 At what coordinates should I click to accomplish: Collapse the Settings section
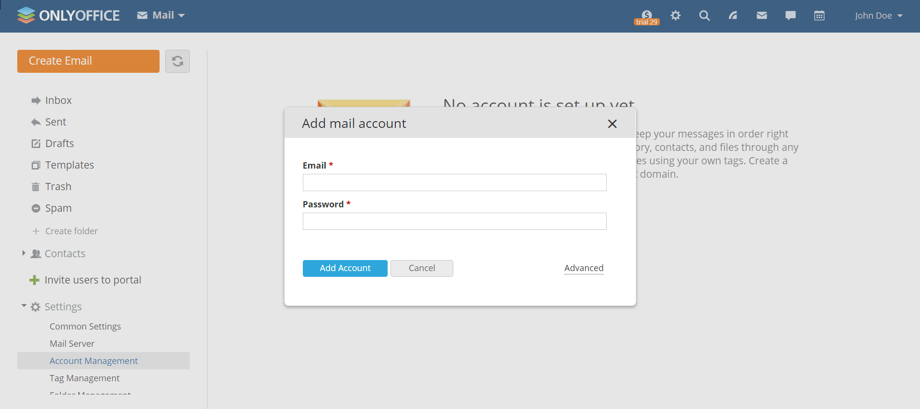coord(23,306)
